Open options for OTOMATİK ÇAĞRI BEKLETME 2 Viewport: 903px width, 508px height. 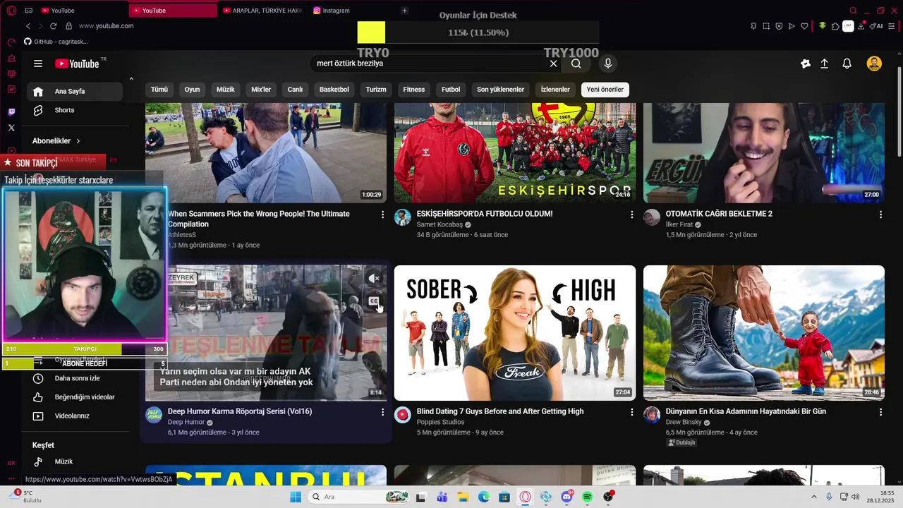[x=880, y=214]
